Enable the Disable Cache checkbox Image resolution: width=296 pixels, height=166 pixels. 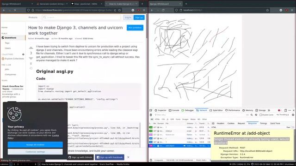(x=260, y=115)
